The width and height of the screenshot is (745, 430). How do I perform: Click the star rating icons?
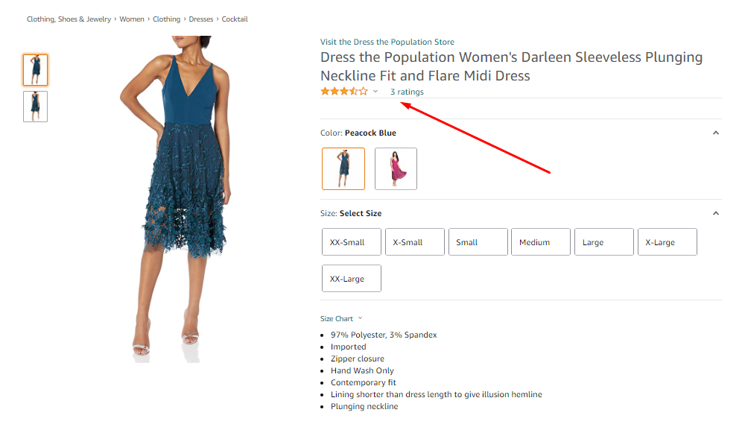[343, 92]
